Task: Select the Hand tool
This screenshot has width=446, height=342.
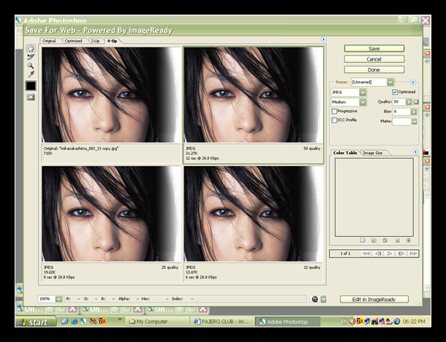Action: (x=31, y=49)
